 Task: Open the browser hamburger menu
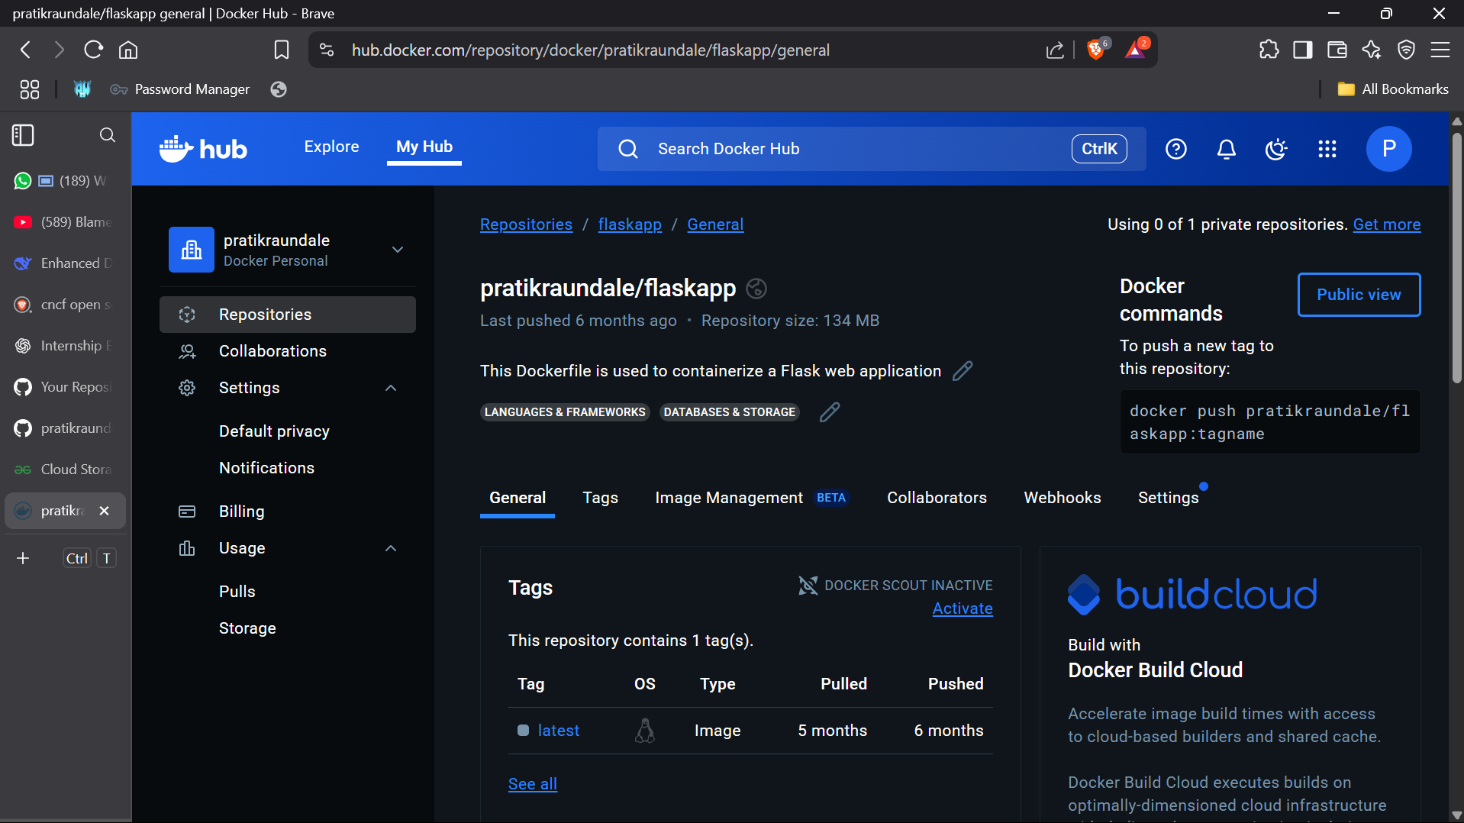tap(1440, 50)
